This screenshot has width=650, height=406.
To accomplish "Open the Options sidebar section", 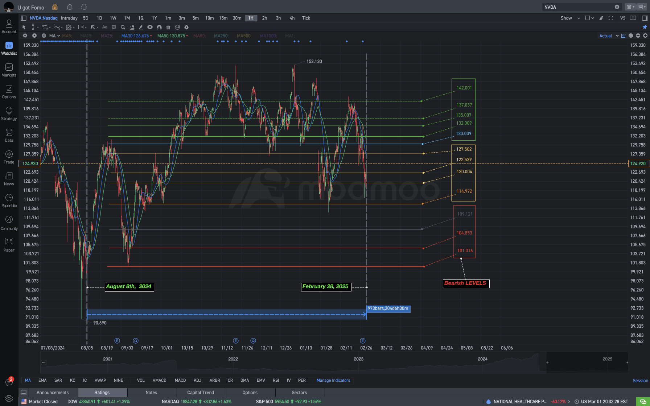I will tap(9, 92).
